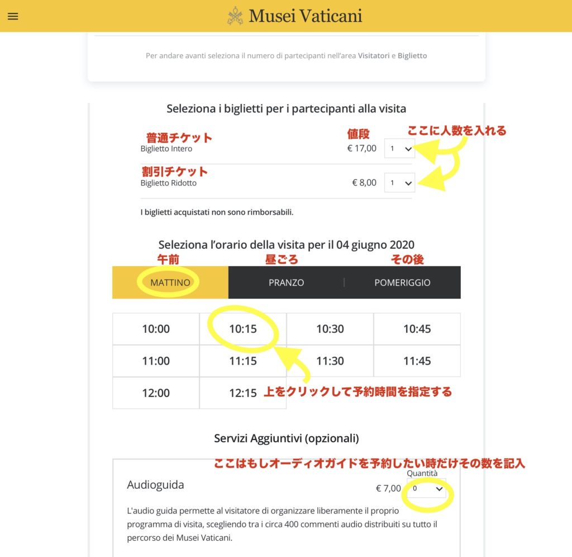Open Audioguida Quantità dropdown
Screen dimensions: 572x557
click(x=426, y=488)
